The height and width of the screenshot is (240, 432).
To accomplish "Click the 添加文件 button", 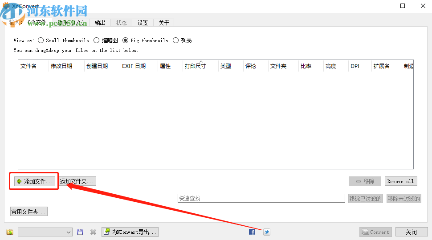I will click(35, 181).
